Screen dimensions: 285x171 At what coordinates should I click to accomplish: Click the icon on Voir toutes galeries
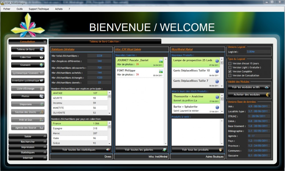tap(164, 150)
